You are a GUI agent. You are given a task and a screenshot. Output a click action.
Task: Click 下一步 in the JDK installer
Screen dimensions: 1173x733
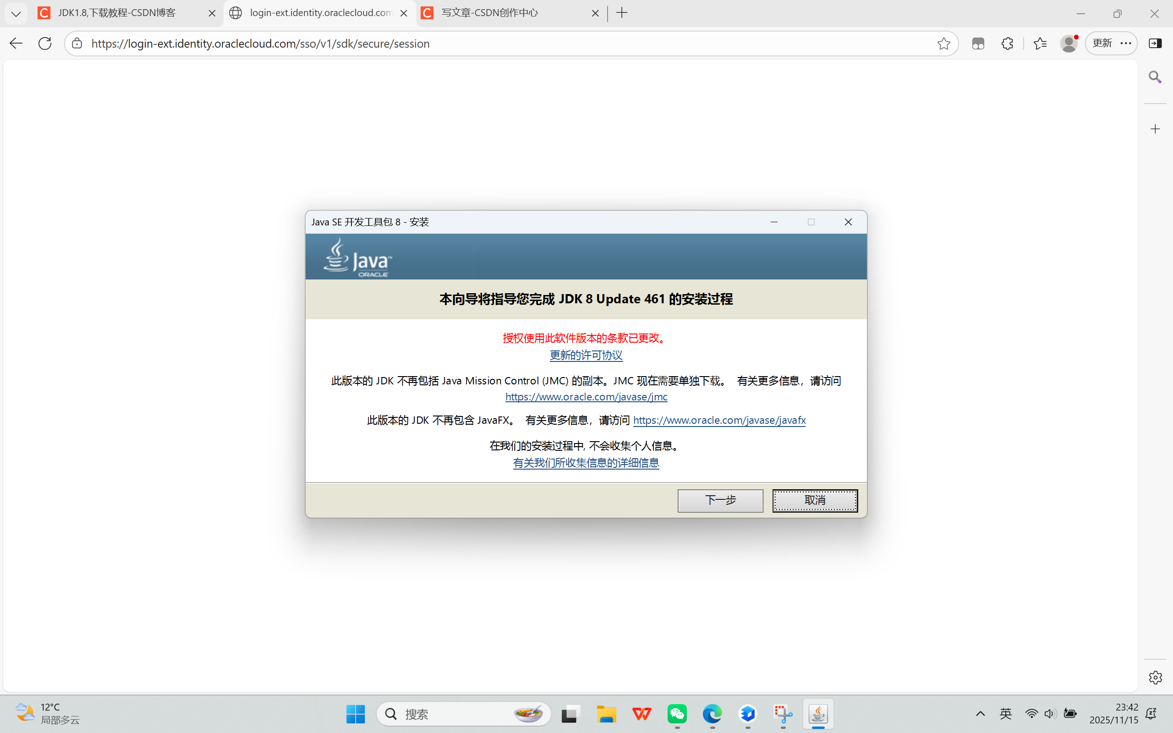click(x=720, y=500)
